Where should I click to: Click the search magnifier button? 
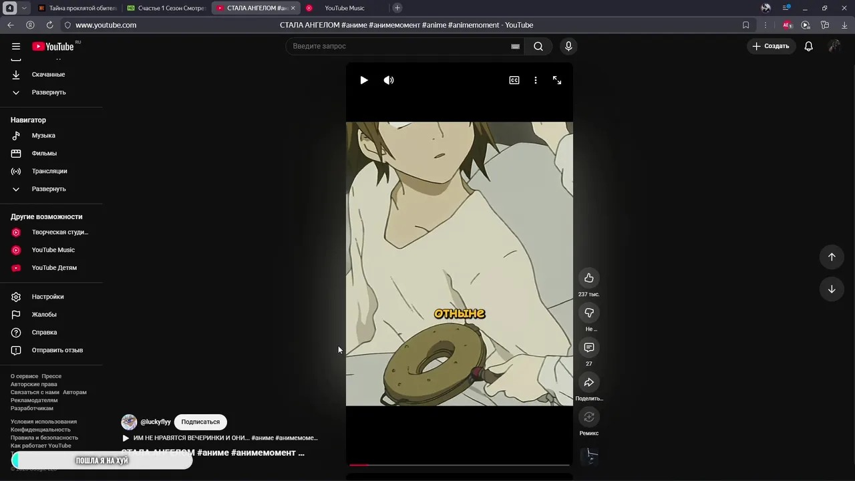coord(538,46)
